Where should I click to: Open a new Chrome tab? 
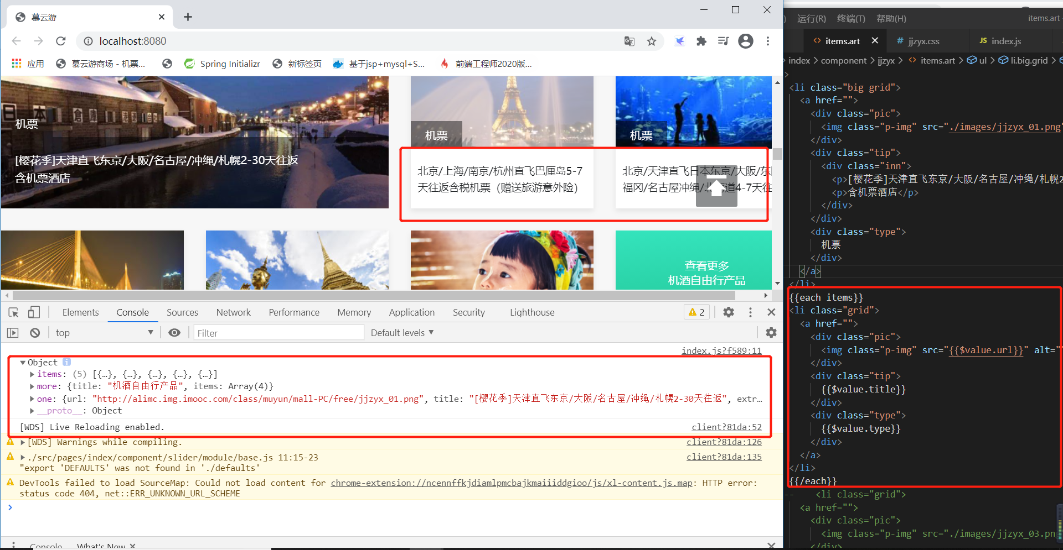(188, 17)
